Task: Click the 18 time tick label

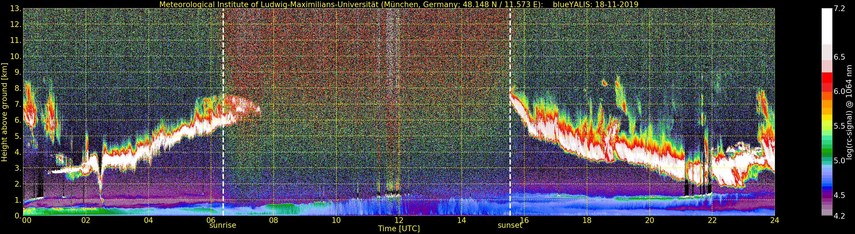Action: coord(587,220)
